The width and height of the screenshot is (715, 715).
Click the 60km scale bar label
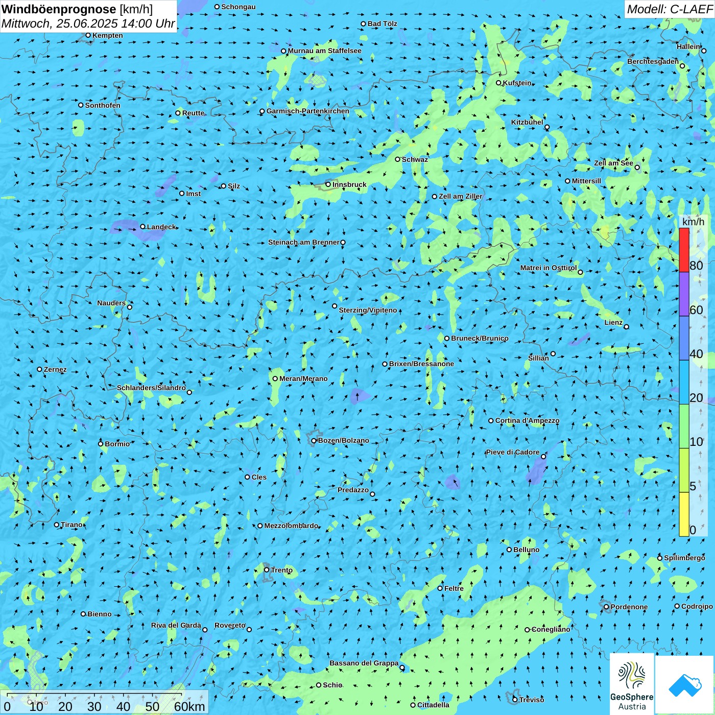point(189,706)
